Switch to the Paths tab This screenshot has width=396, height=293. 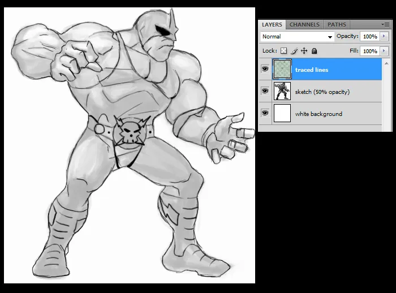coord(337,24)
